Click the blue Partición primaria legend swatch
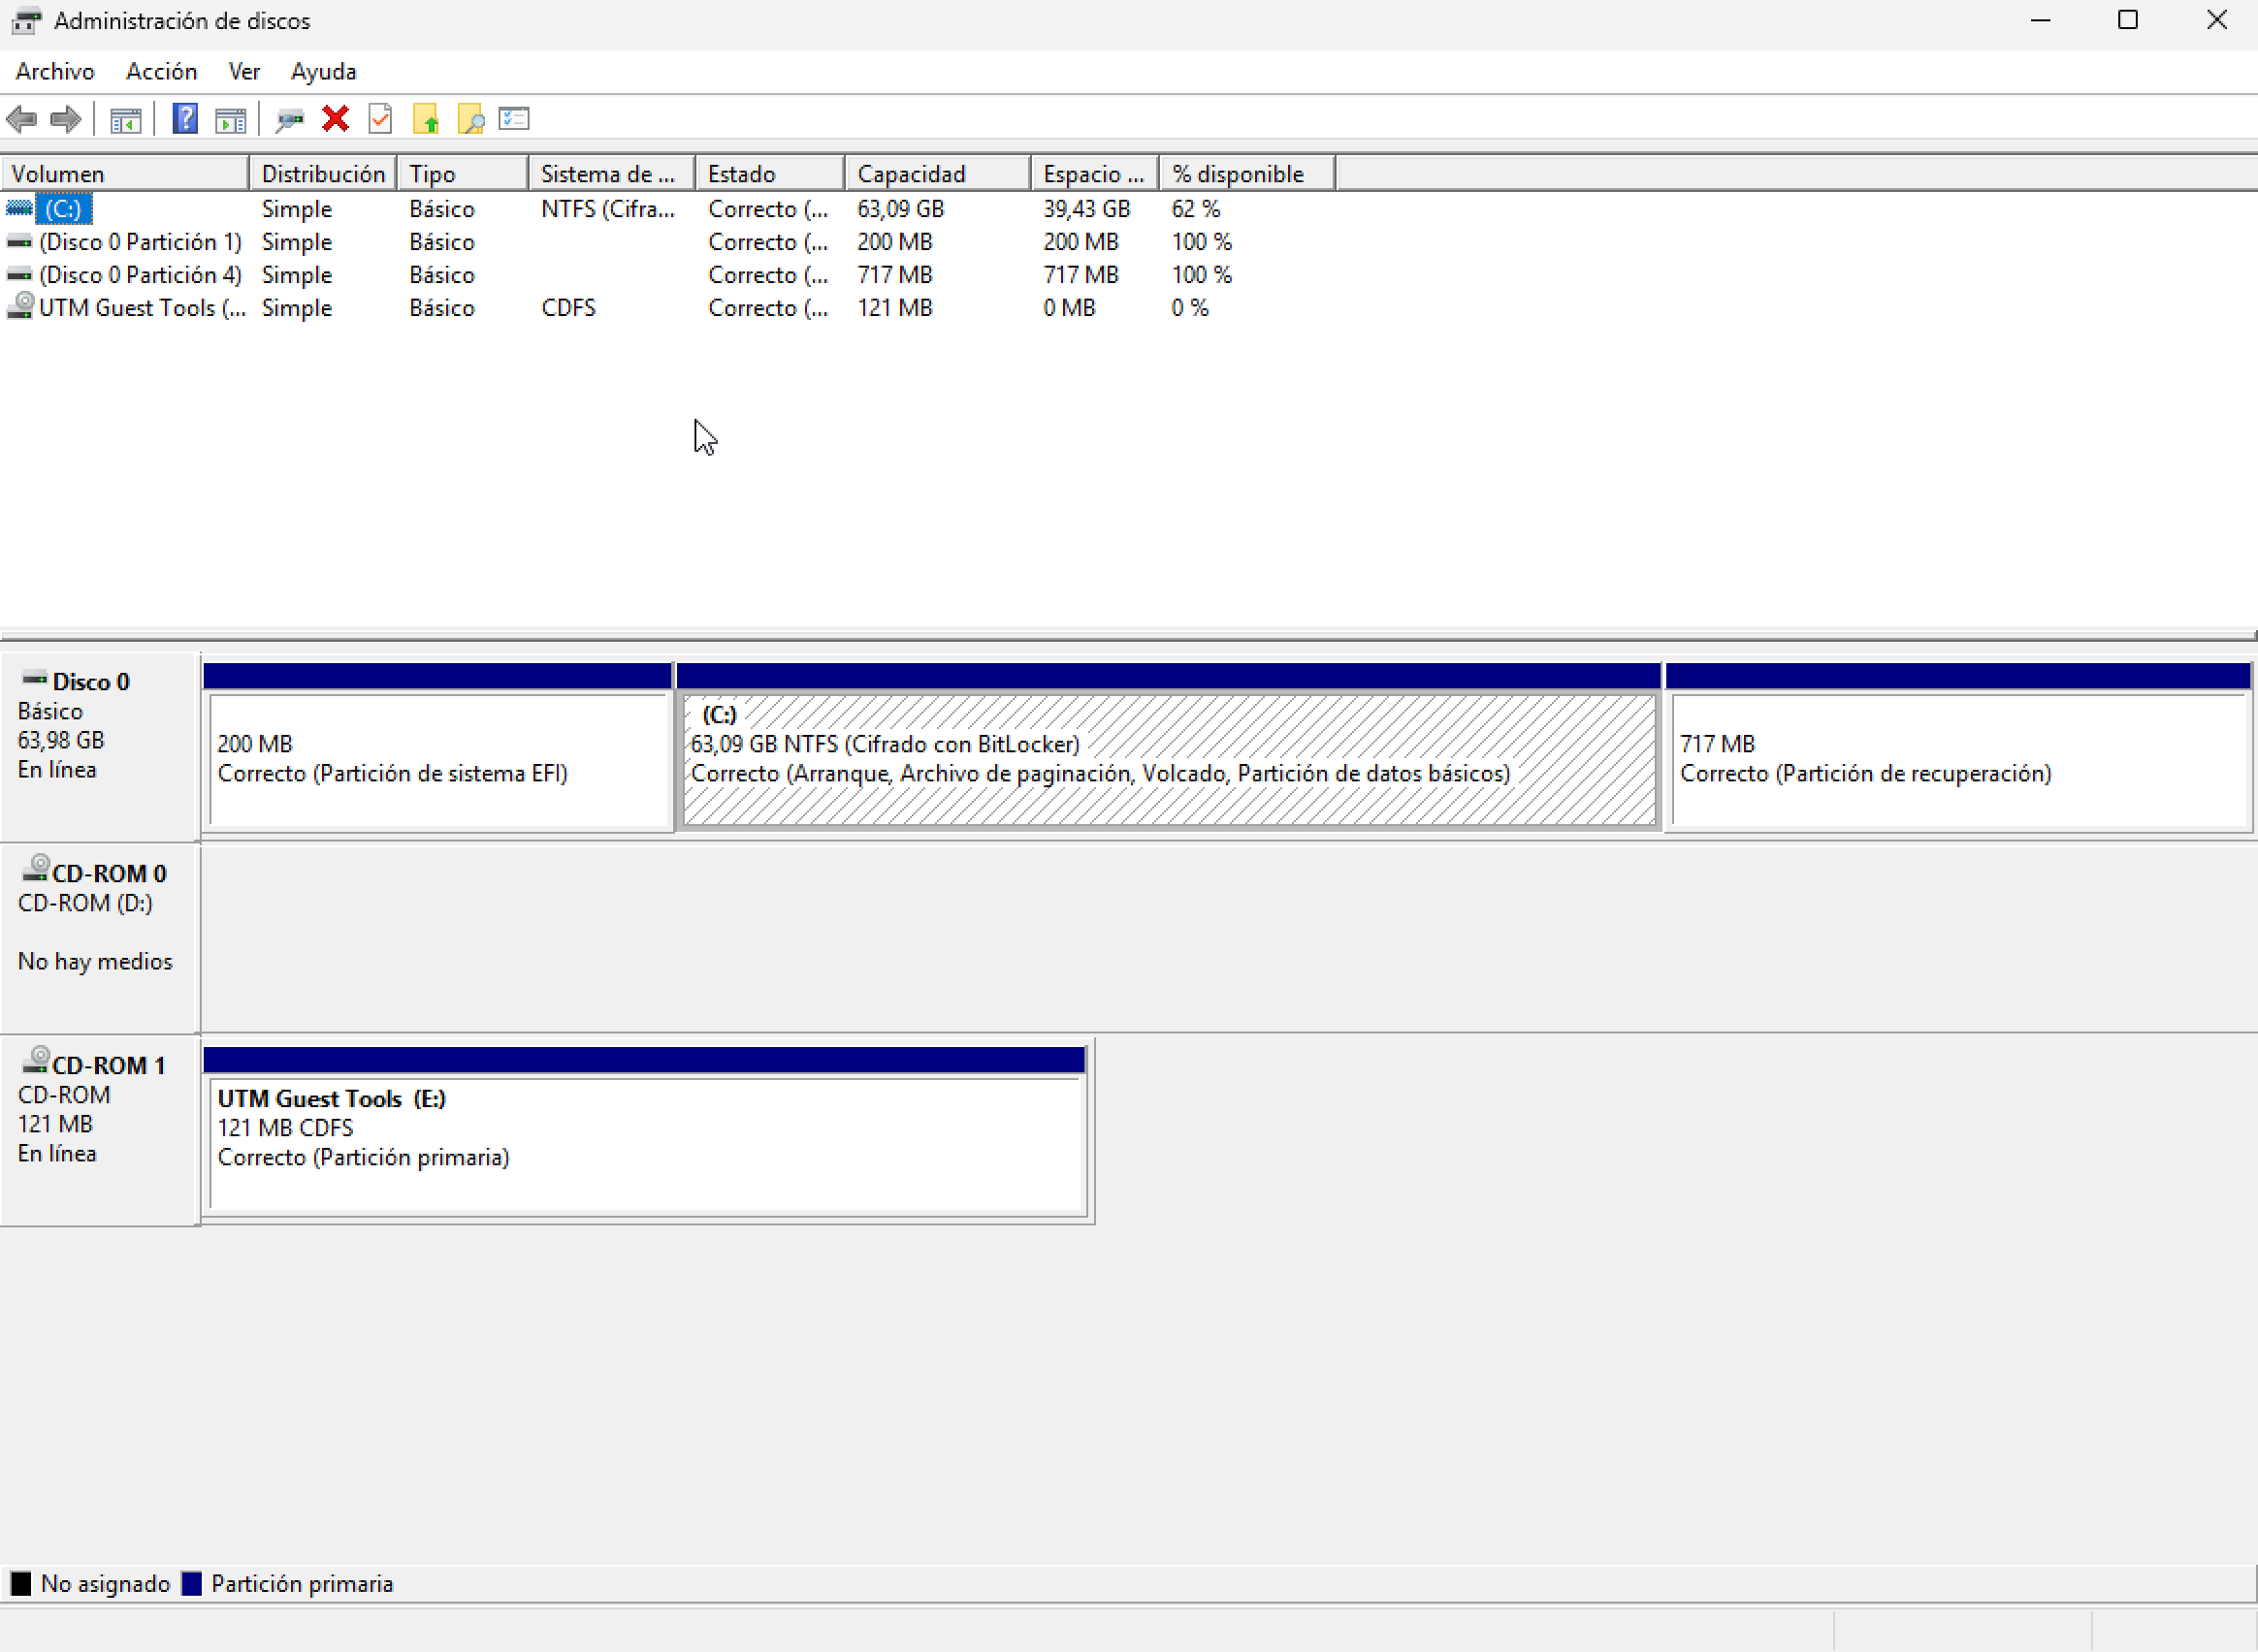 coord(191,1584)
